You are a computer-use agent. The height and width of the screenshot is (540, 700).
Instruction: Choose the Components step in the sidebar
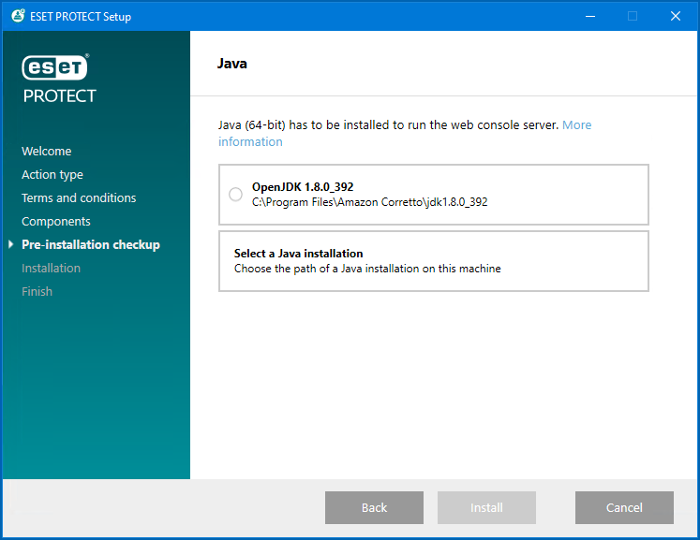pos(56,222)
